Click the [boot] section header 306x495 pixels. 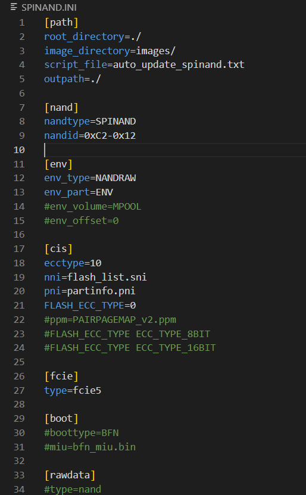pyautogui.click(x=61, y=419)
